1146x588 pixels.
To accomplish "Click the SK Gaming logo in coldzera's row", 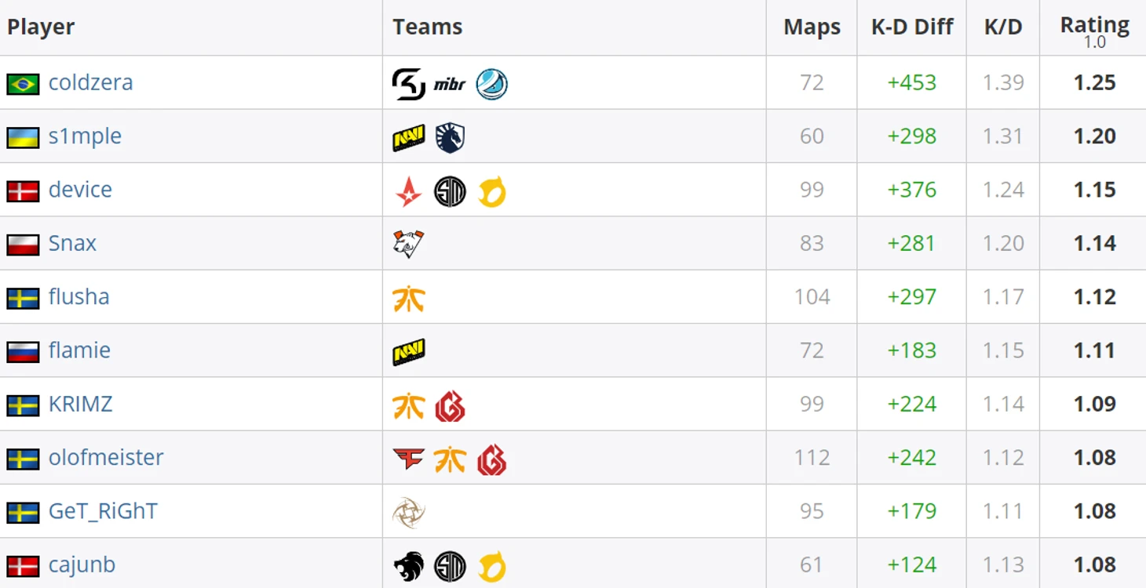I will (x=408, y=84).
